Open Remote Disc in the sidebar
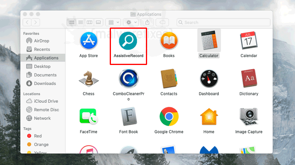The height and width of the screenshot is (165, 295). [43, 109]
